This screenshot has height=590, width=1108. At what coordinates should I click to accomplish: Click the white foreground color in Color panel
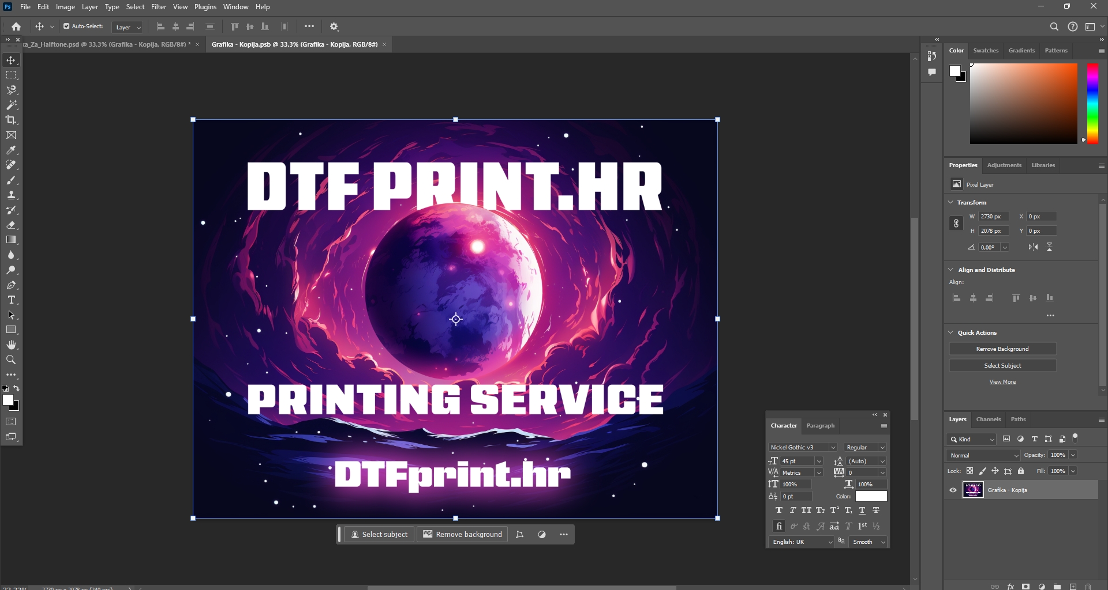955,71
